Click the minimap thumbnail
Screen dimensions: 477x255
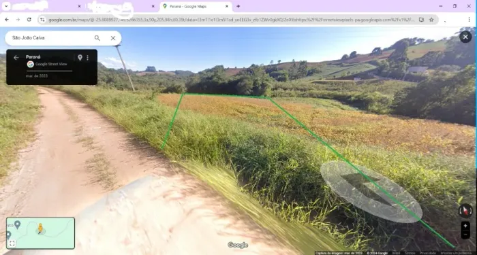pos(40,233)
